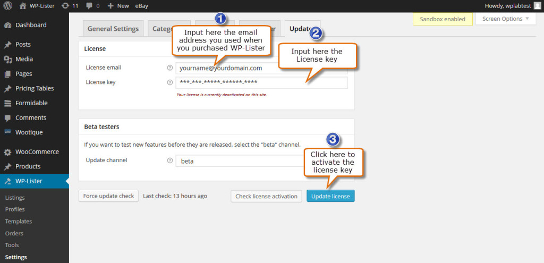Click the updates refresh icon showing 11
Image resolution: width=544 pixels, height=263 pixels.
pyautogui.click(x=65, y=6)
